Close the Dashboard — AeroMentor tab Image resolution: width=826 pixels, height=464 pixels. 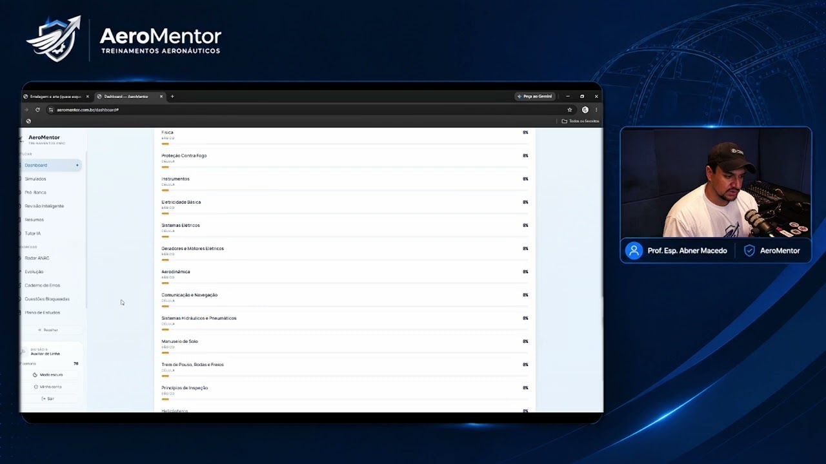click(161, 97)
